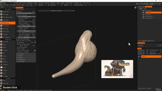Select the Base Clay brush
This screenshot has height=91, width=162.
click(8, 12)
